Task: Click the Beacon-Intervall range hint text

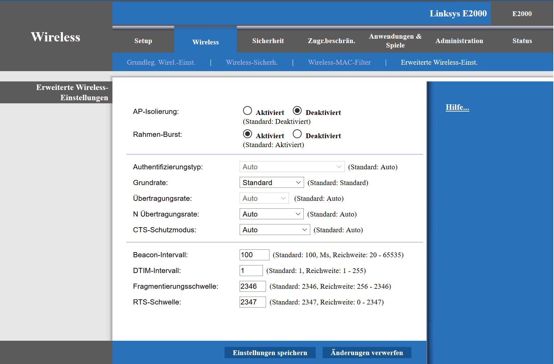Action: click(338, 255)
